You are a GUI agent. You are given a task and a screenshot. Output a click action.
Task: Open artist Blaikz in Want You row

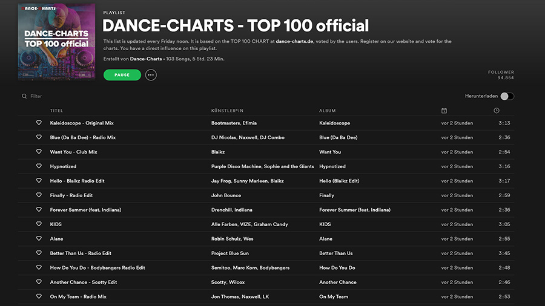pyautogui.click(x=218, y=152)
